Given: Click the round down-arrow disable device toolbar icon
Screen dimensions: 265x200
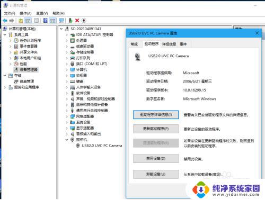Looking at the screenshot, I should 84,21.
